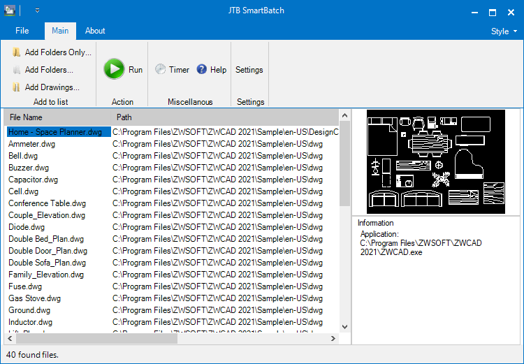The width and height of the screenshot is (524, 364).
Task: Select Cell.dwg in the file list
Action: pyautogui.click(x=23, y=191)
